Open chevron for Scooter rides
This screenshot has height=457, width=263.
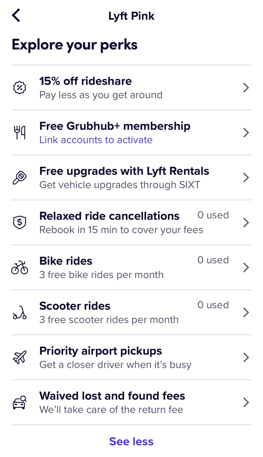tap(246, 313)
